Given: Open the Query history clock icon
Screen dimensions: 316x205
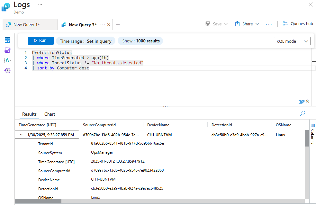Looking at the screenshot, I should (x=7, y=70).
